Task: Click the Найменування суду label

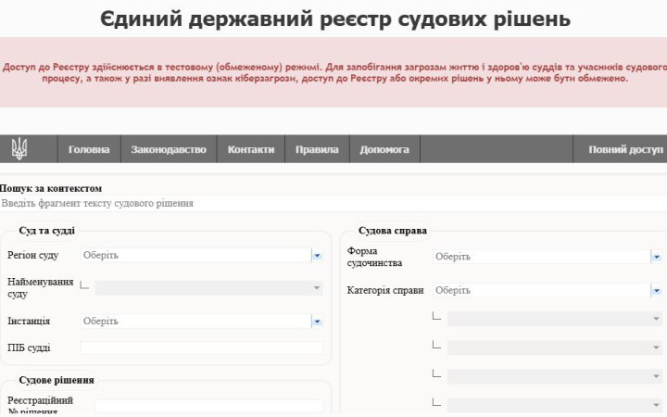Action: point(41,288)
